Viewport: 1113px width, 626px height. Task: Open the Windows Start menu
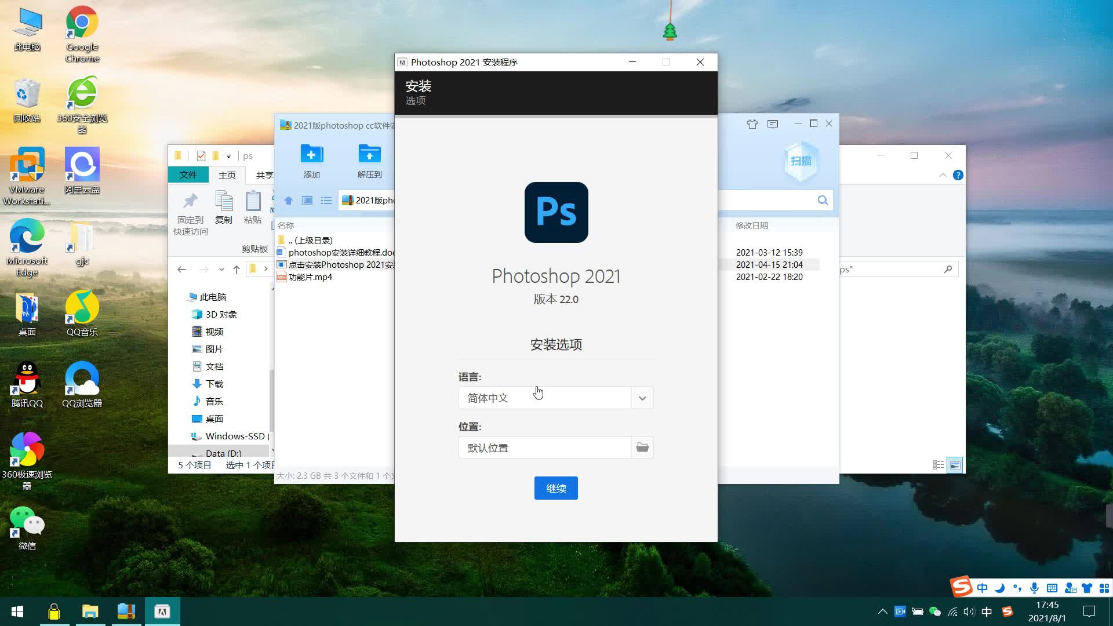pyautogui.click(x=17, y=612)
